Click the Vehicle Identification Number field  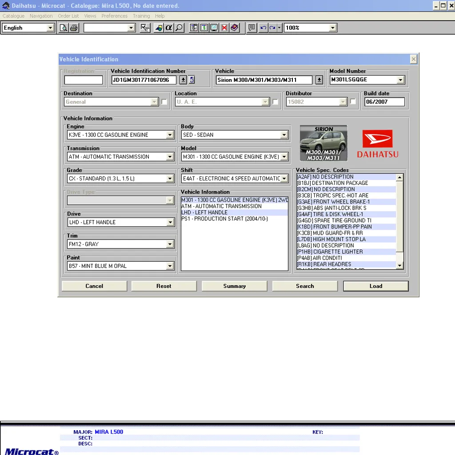click(x=144, y=80)
